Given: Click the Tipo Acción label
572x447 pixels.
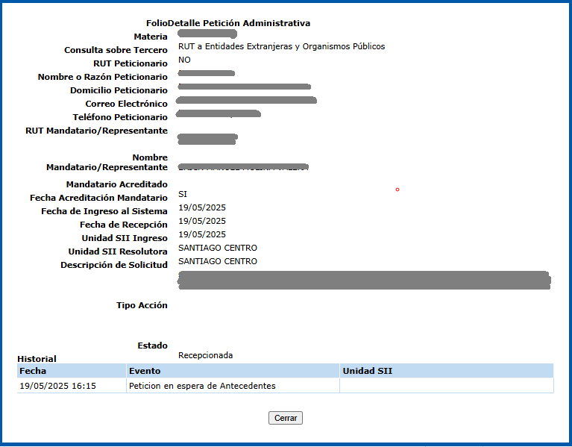Looking at the screenshot, I should tap(142, 305).
